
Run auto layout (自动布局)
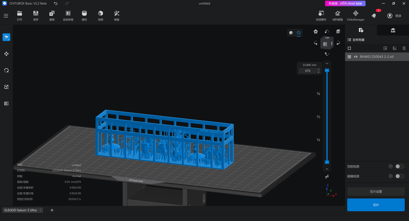68,16
